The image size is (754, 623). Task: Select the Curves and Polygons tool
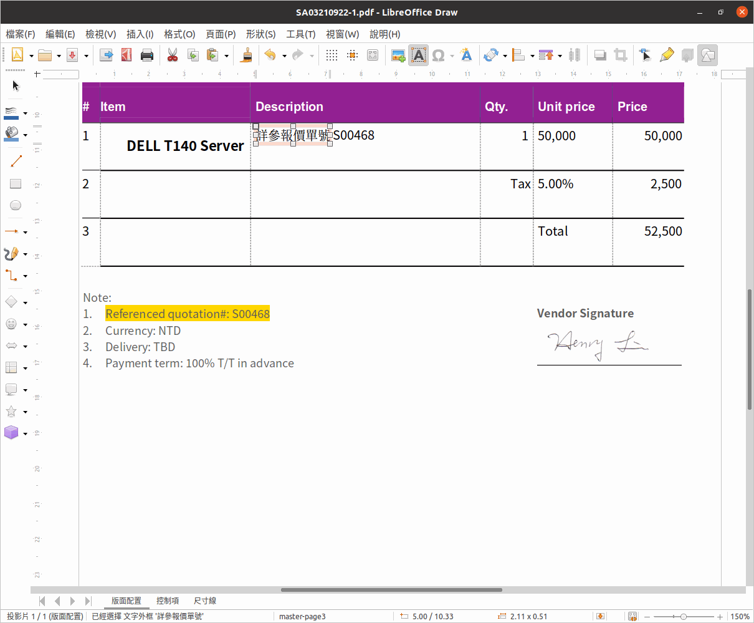tap(12, 253)
